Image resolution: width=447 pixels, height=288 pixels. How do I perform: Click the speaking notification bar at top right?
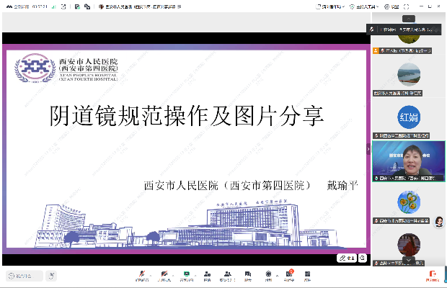pos(404,29)
